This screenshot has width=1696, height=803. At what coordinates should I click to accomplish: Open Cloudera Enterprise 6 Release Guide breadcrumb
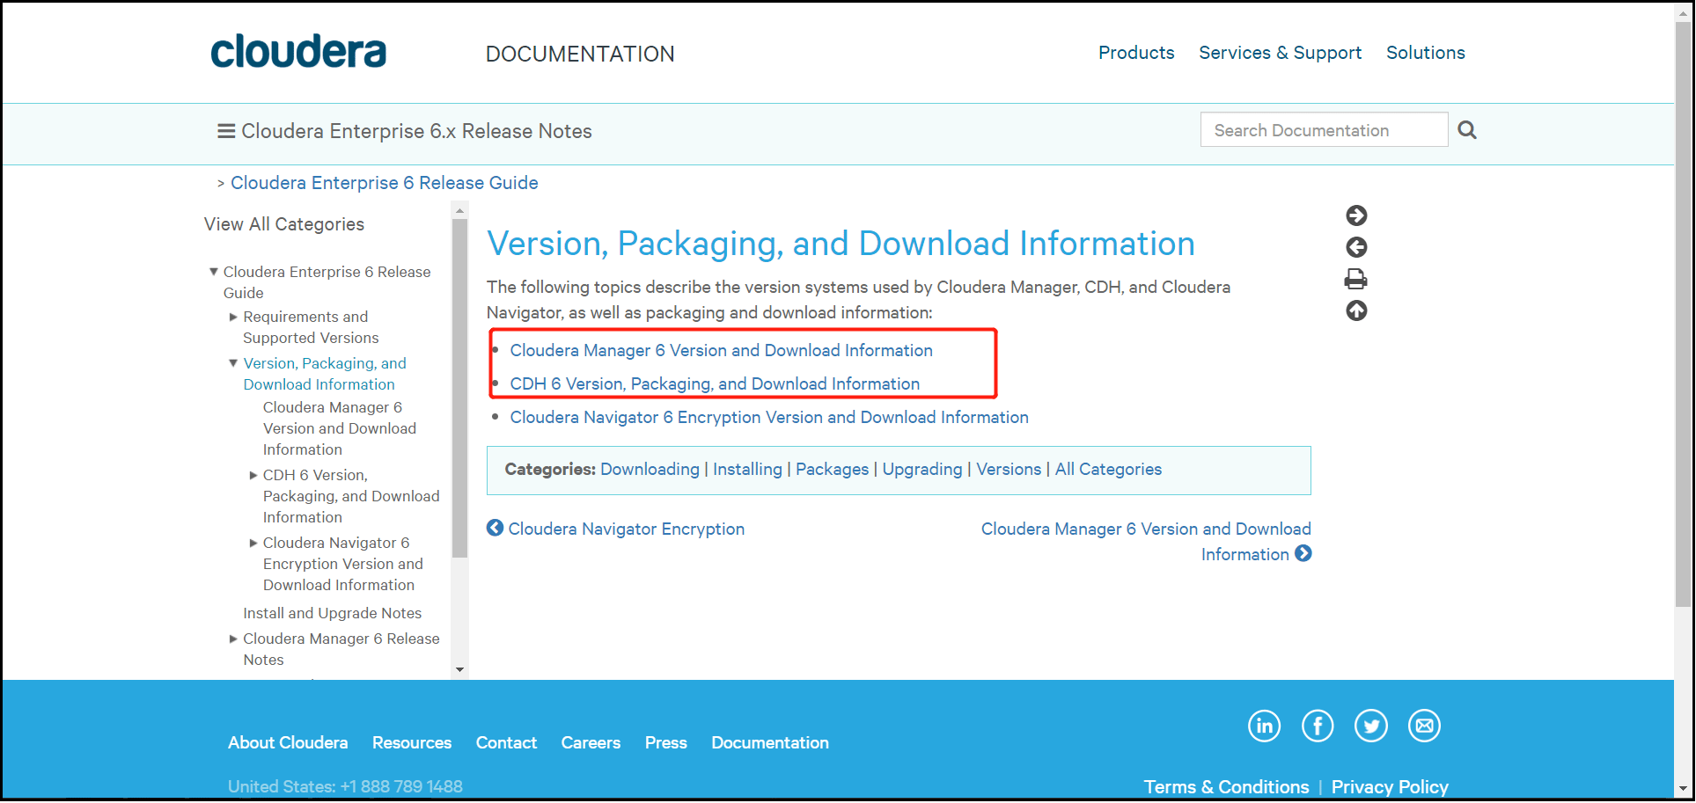(x=385, y=183)
